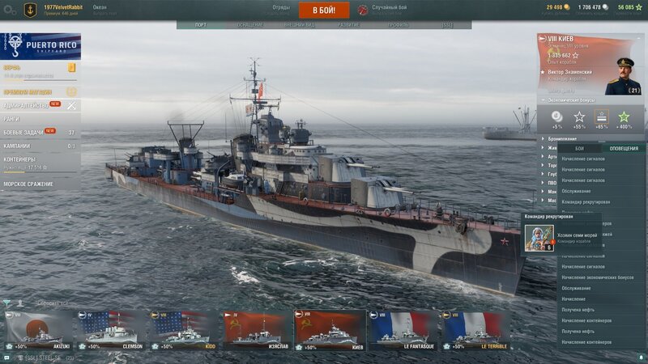Open the Кампании menu entry
This screenshot has width=648, height=364.
(40, 146)
